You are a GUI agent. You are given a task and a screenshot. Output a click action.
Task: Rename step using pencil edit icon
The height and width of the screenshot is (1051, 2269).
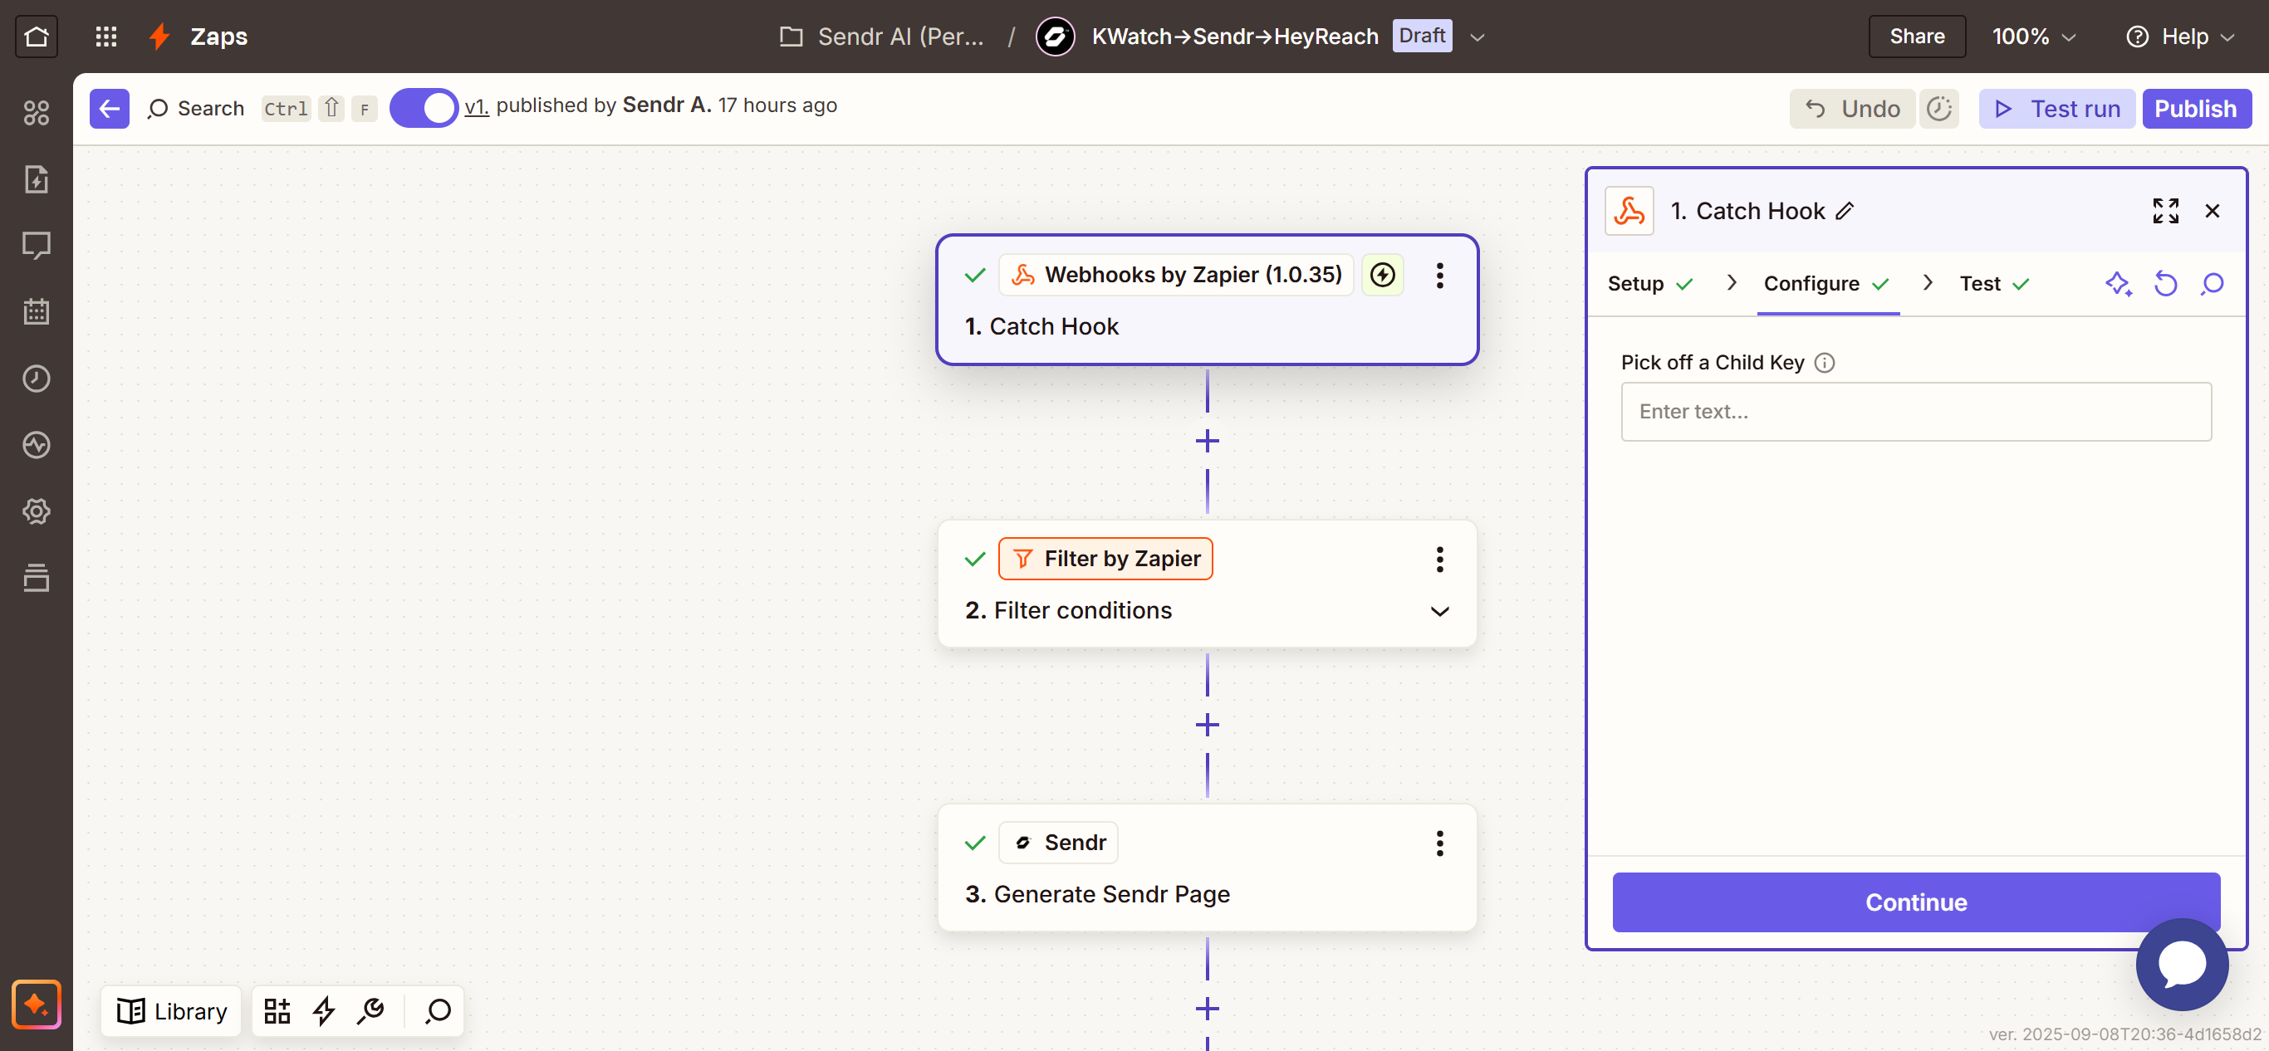pyautogui.click(x=1845, y=211)
